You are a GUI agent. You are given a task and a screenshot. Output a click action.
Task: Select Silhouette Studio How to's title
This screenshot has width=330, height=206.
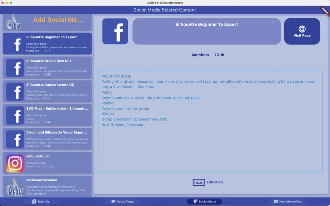[49, 61]
